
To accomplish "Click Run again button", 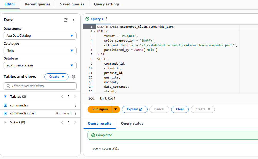I will tap(100, 109).
